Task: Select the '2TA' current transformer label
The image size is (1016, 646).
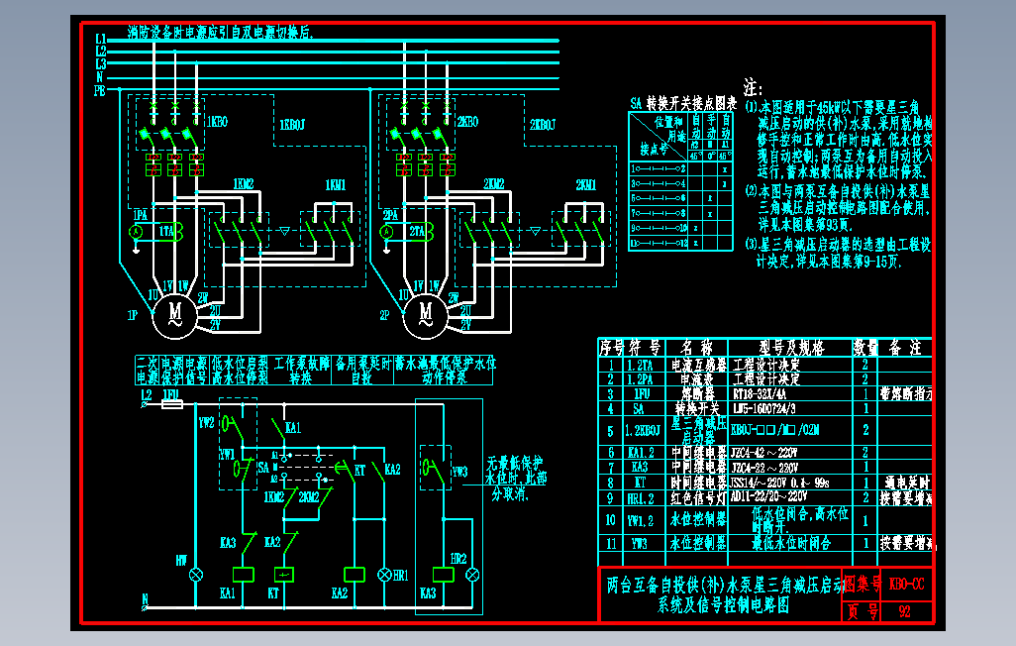Action: 416,231
